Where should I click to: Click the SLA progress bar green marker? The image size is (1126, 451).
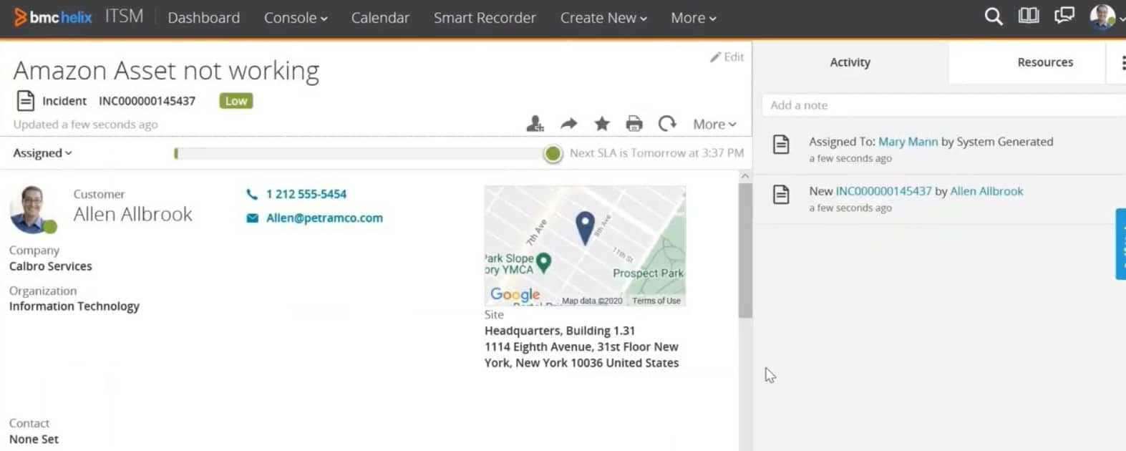pos(553,153)
